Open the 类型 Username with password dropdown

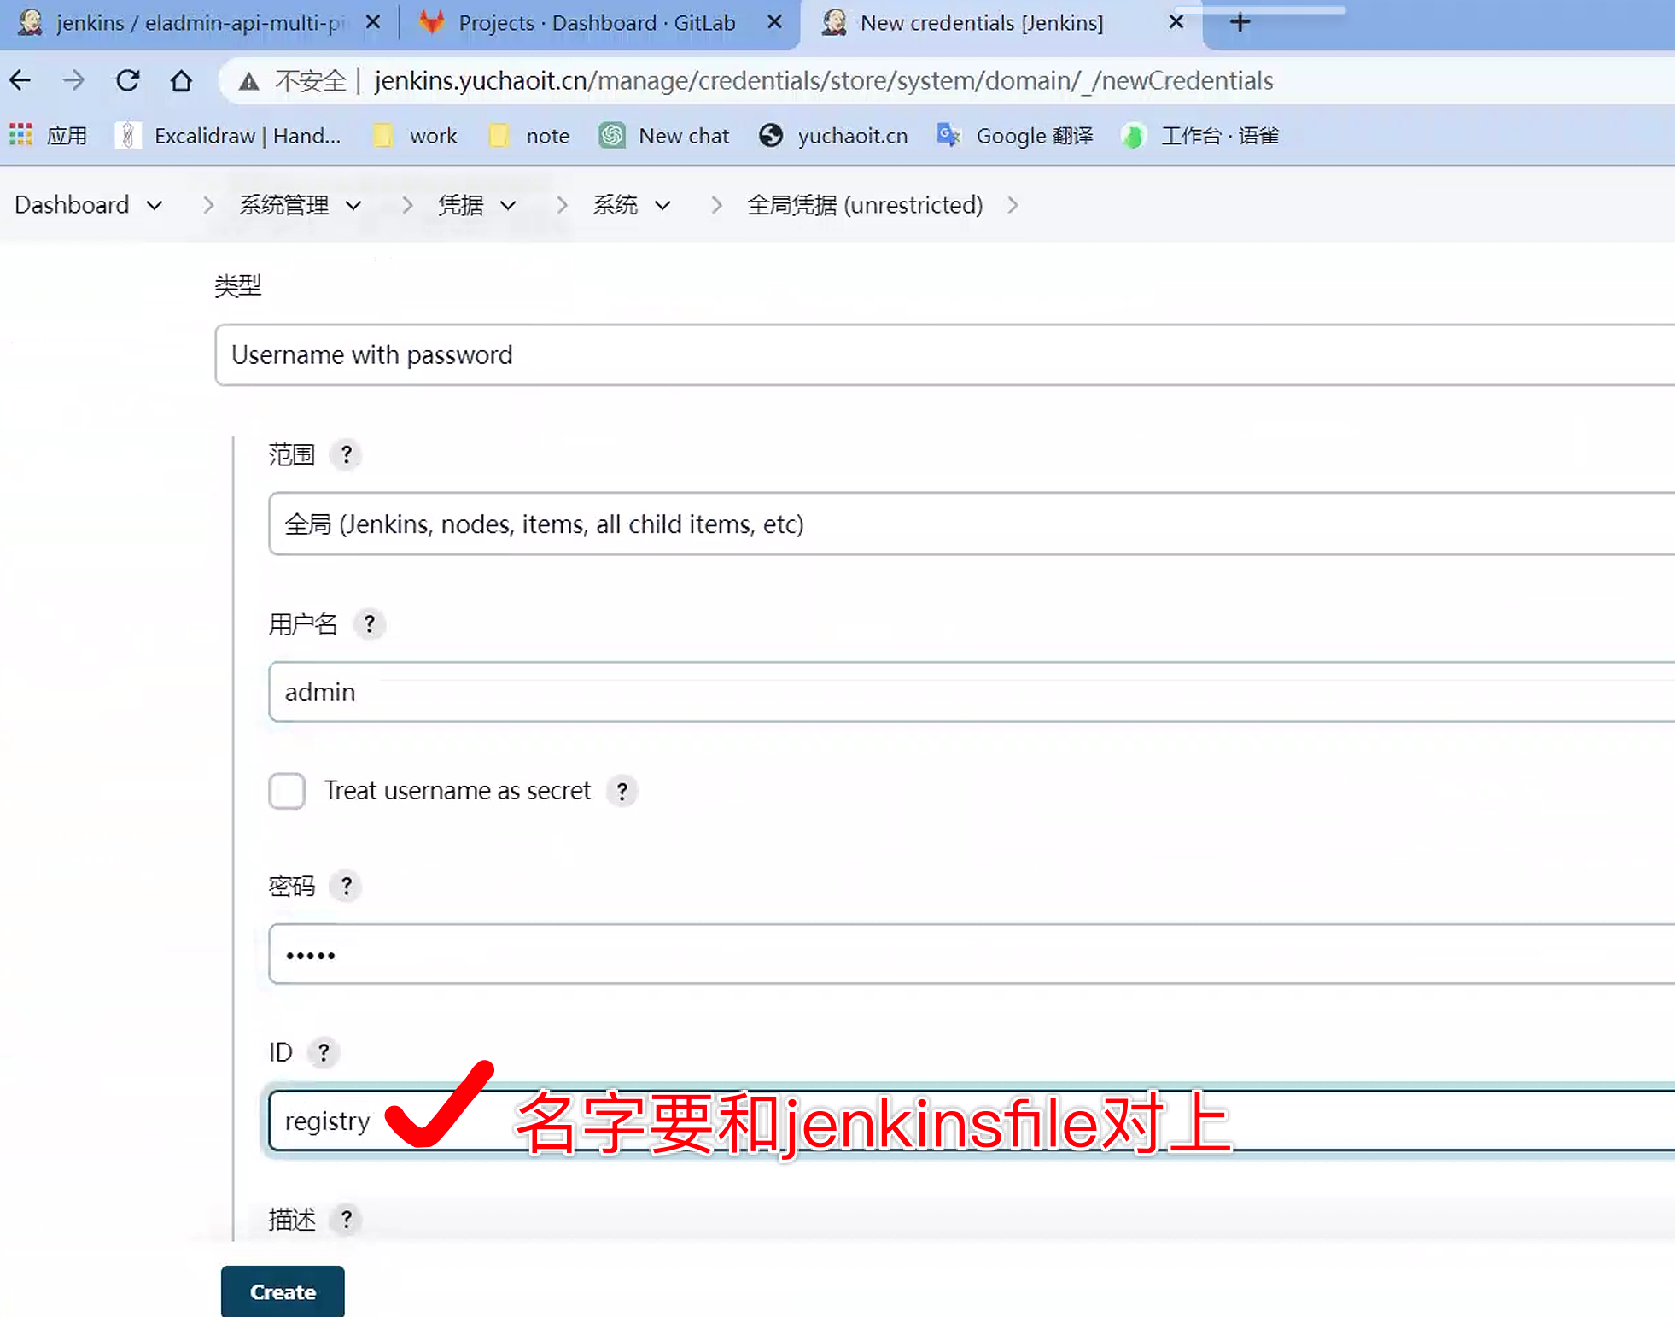tap(939, 354)
